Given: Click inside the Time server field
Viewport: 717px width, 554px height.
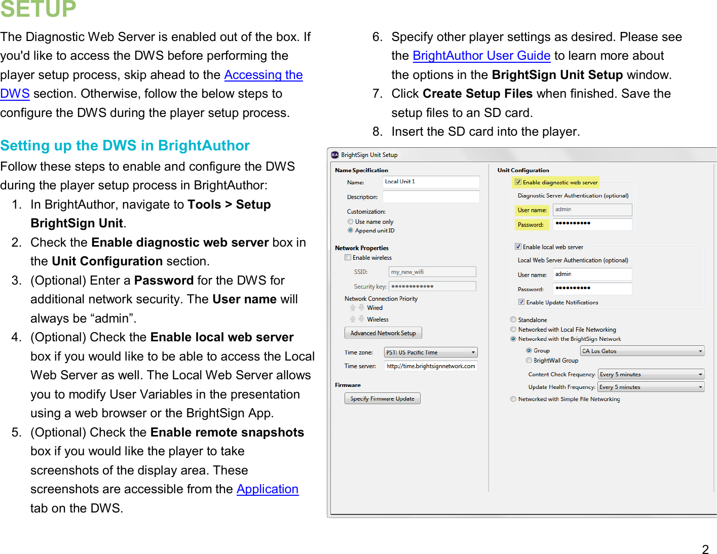Looking at the screenshot, I should pos(431,366).
